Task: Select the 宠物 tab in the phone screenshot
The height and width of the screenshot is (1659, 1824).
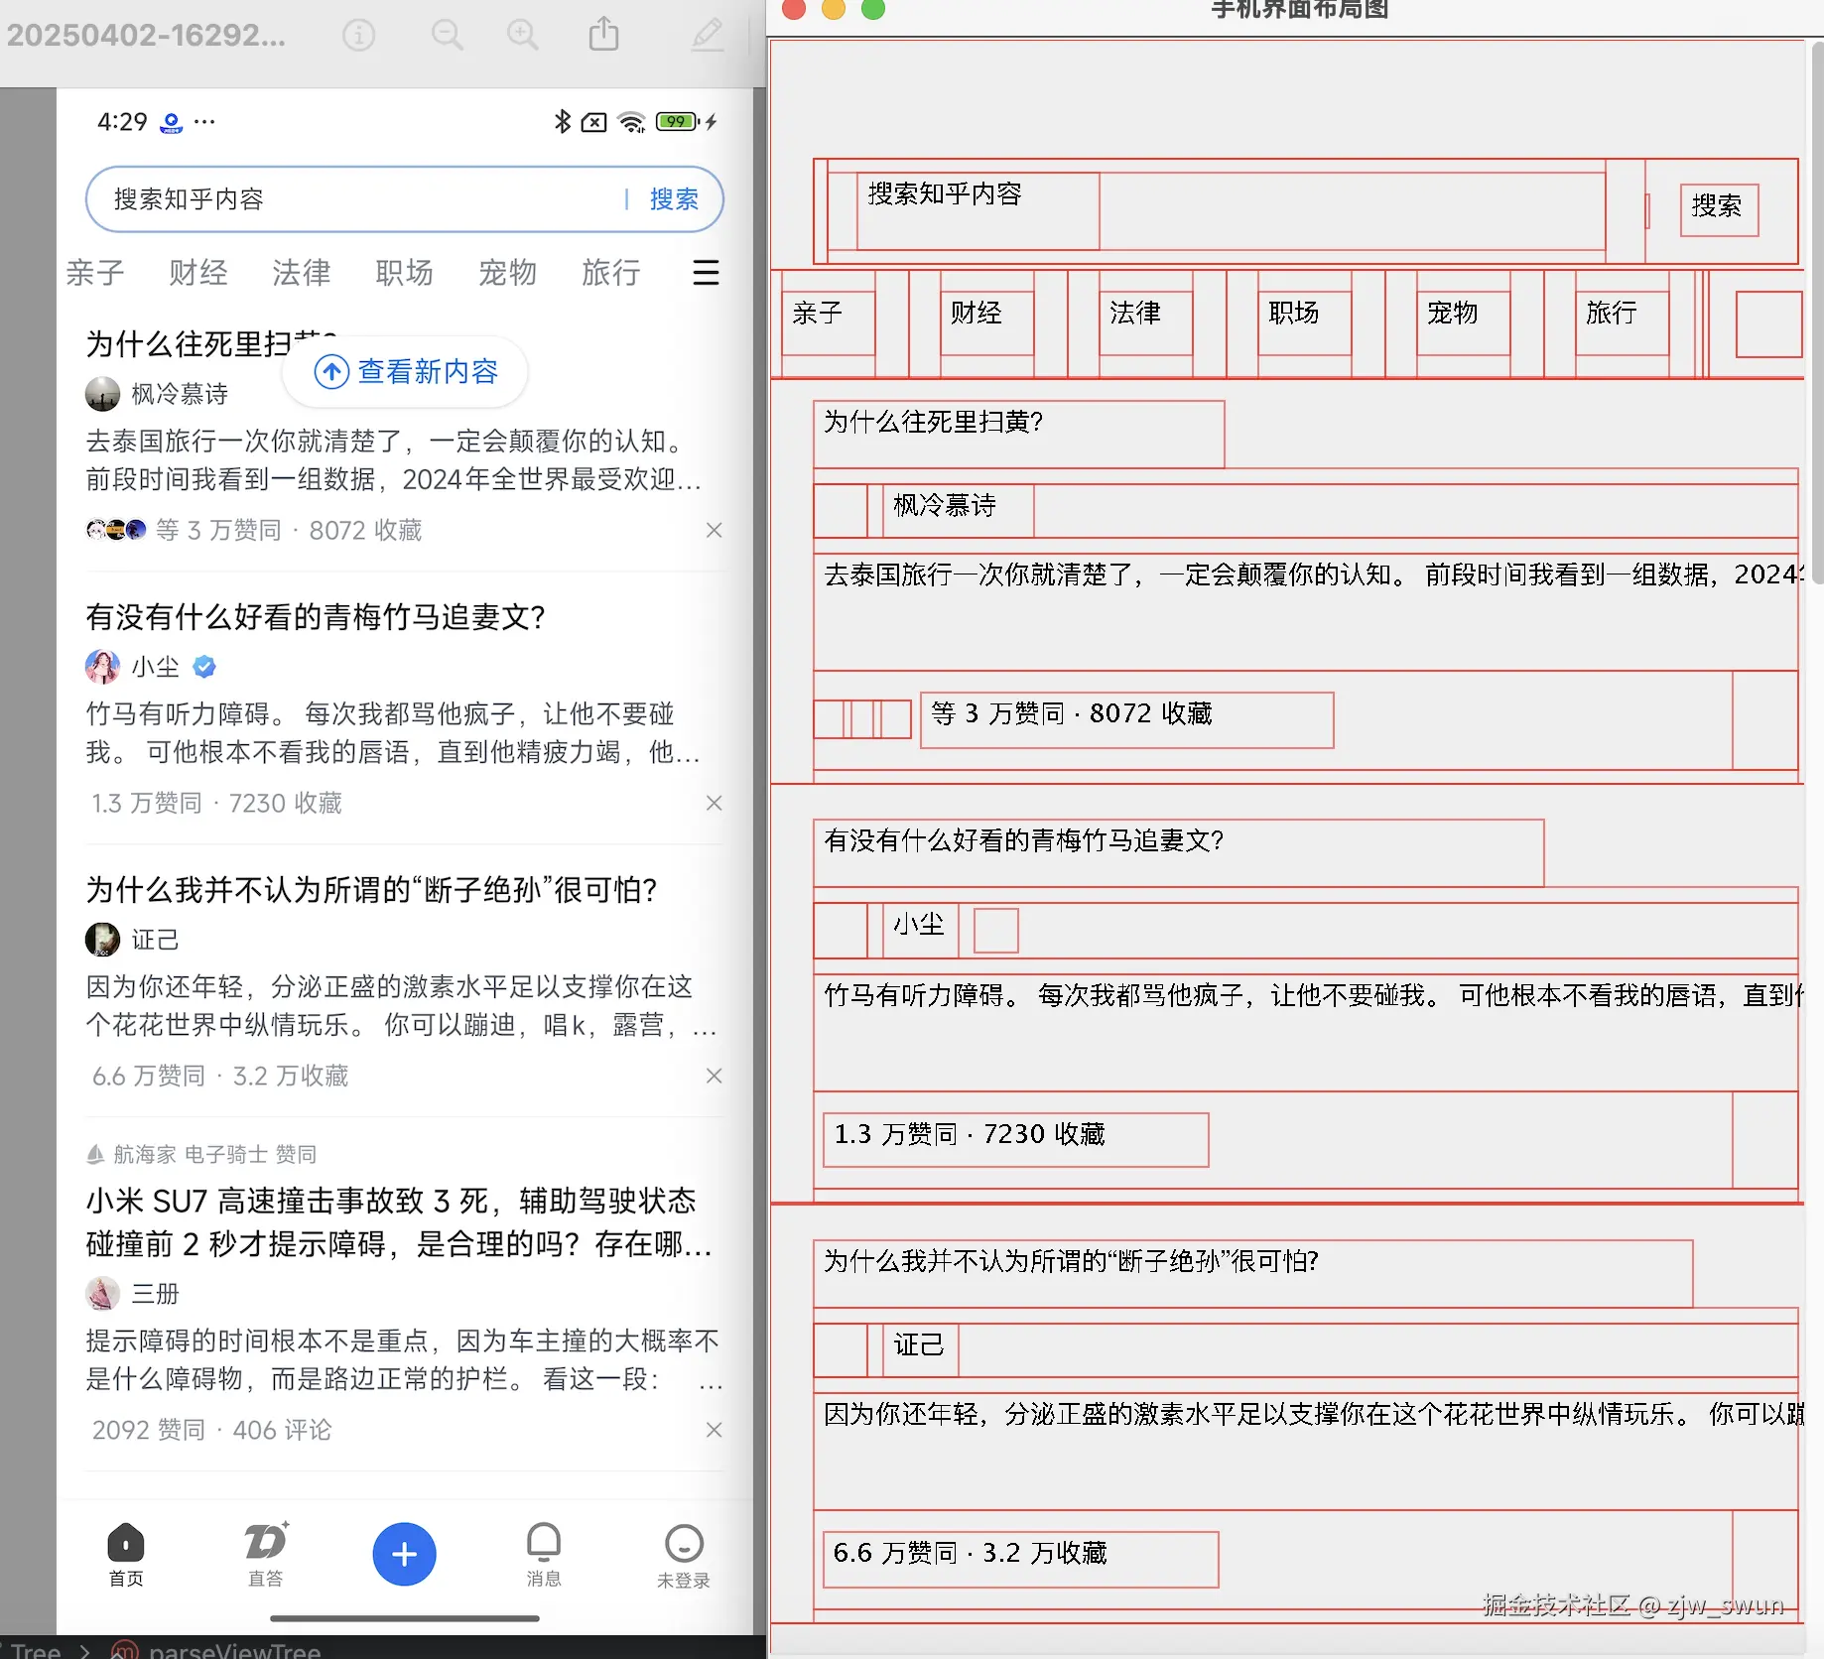Action: 508,272
